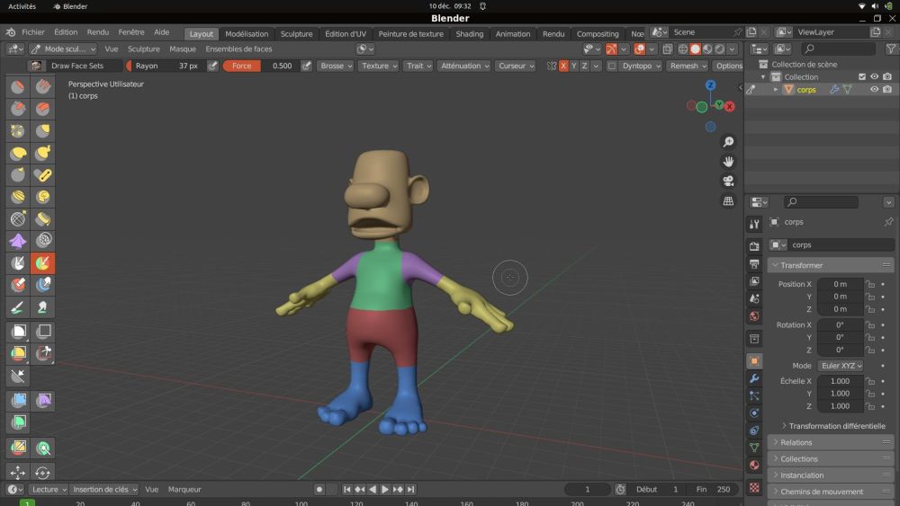This screenshot has height=506, width=900.
Task: Click the zoom magnifier icon in viewport
Action: tap(728, 142)
